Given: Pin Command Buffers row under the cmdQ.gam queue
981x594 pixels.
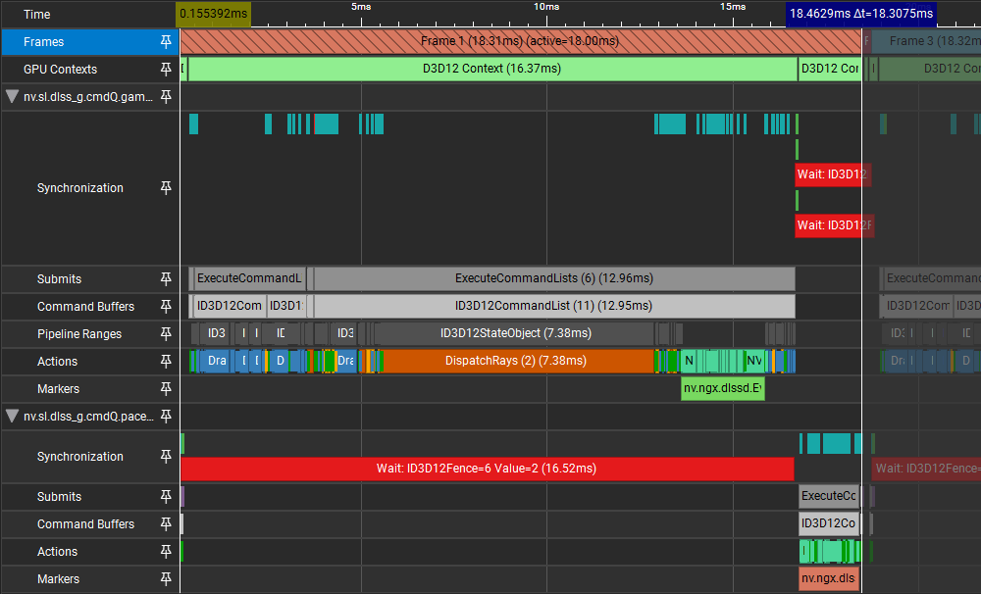Looking at the screenshot, I should coord(166,307).
